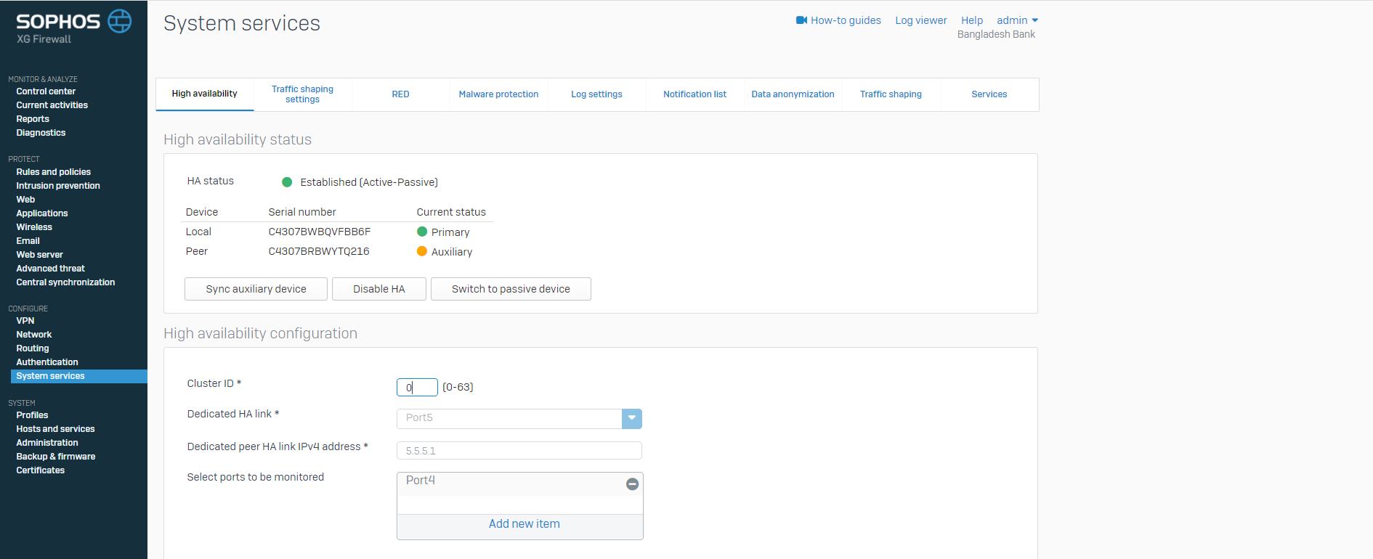Open Control center in the sidebar
The height and width of the screenshot is (559, 1373).
coord(46,91)
